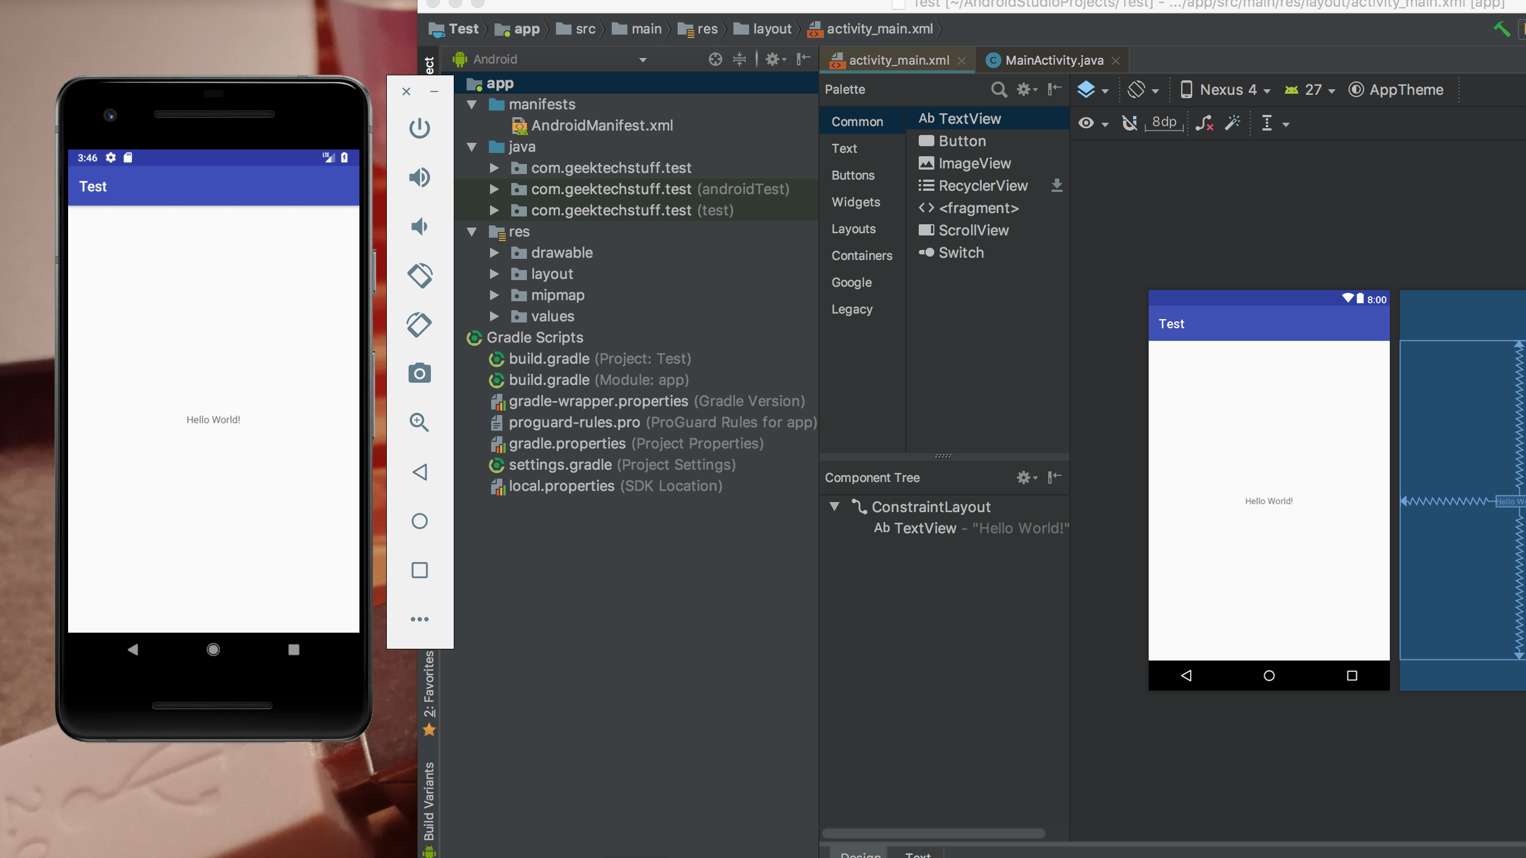Click the emulator power button icon
1526x858 pixels.
(x=419, y=128)
